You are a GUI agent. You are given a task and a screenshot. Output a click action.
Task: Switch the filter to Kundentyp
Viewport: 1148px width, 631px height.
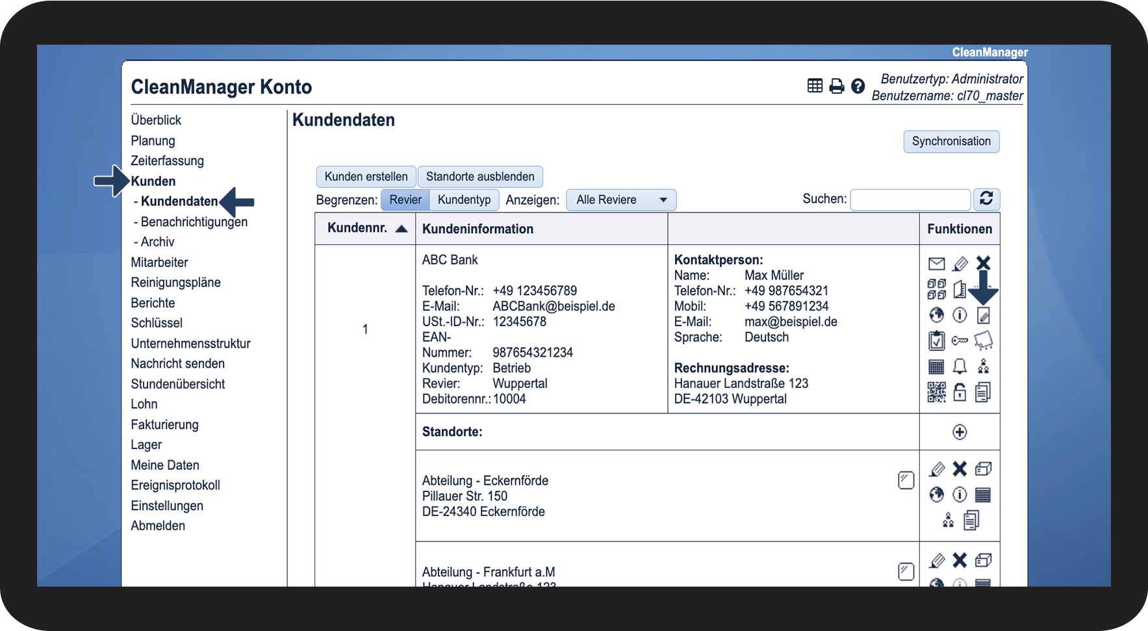pyautogui.click(x=464, y=200)
